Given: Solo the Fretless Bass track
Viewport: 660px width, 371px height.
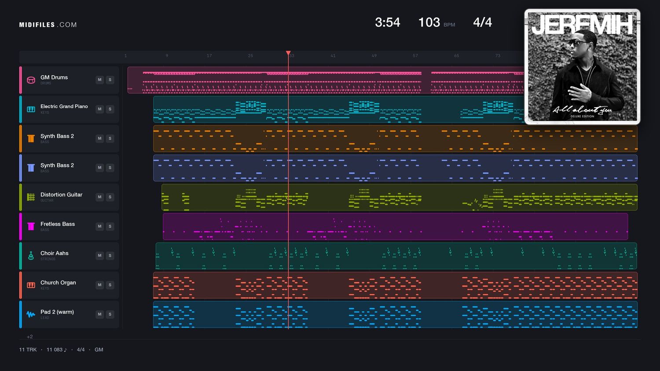Looking at the screenshot, I should (x=110, y=226).
